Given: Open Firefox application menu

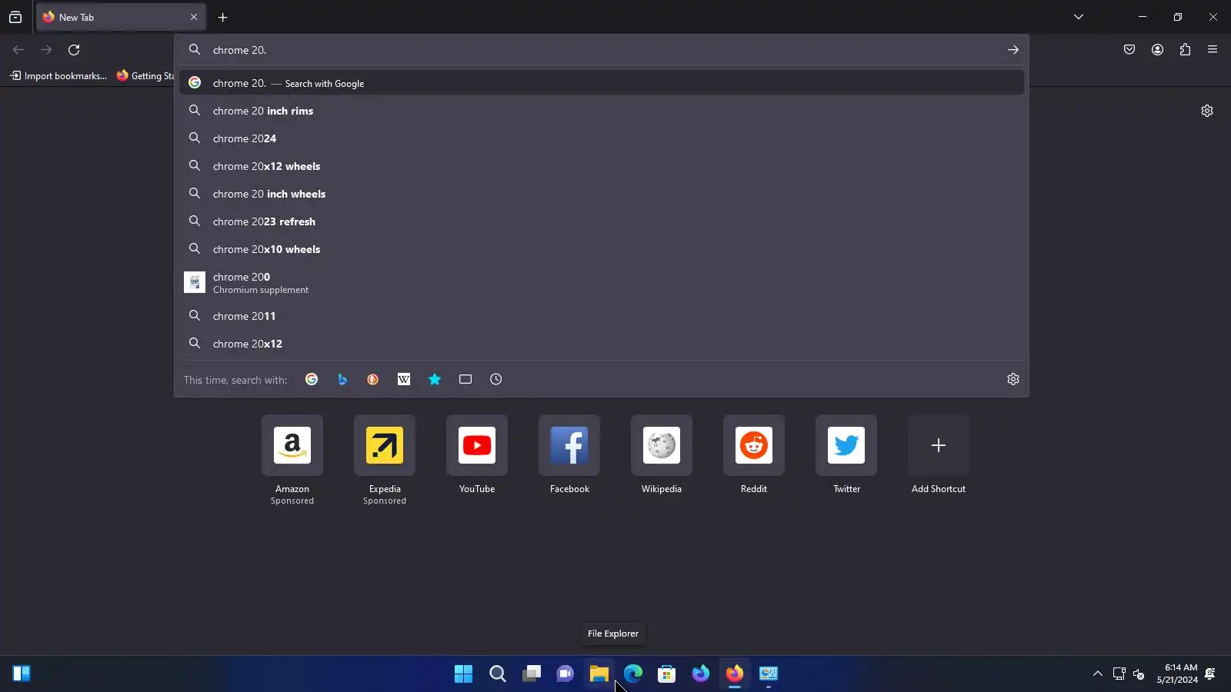Looking at the screenshot, I should (1213, 50).
